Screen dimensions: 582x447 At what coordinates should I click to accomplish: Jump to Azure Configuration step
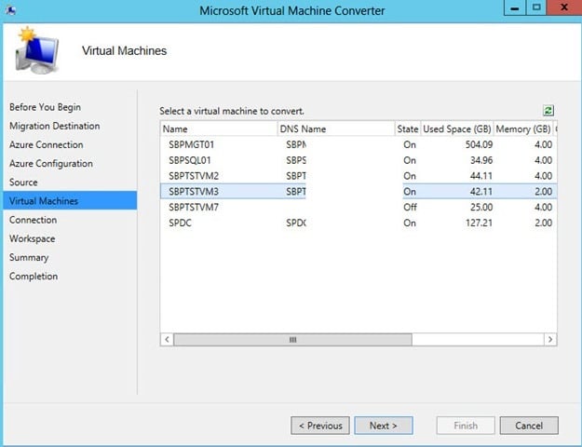pos(51,164)
